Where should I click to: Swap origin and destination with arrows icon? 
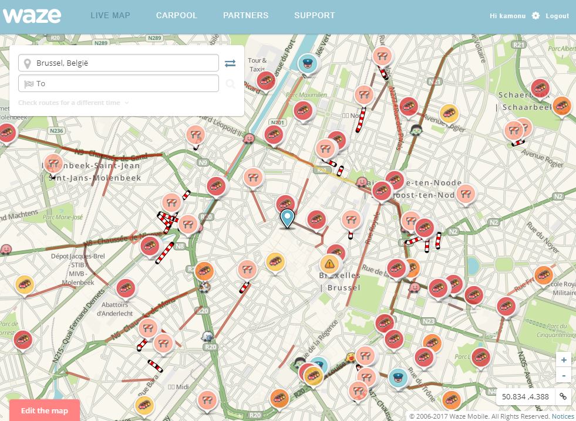pyautogui.click(x=230, y=63)
